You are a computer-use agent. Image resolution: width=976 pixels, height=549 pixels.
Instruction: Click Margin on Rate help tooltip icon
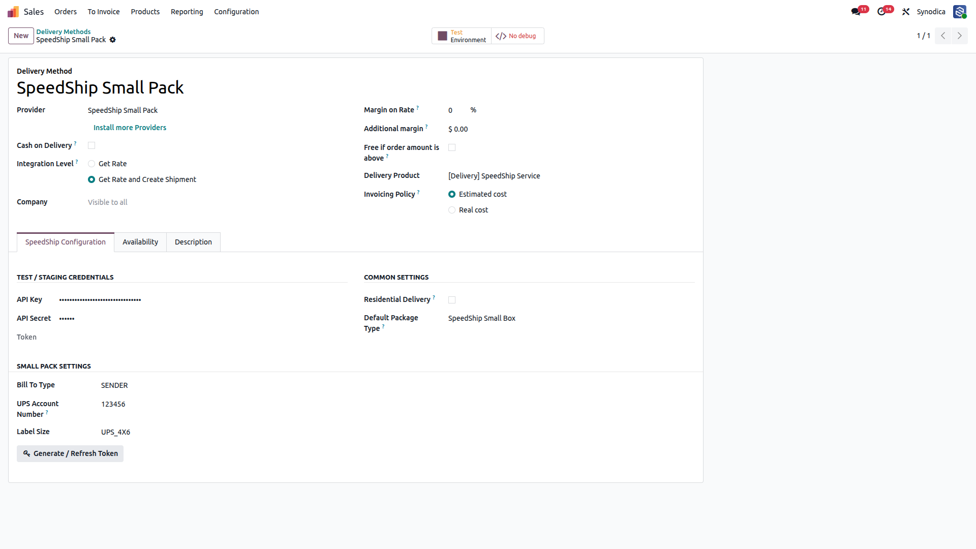(418, 108)
